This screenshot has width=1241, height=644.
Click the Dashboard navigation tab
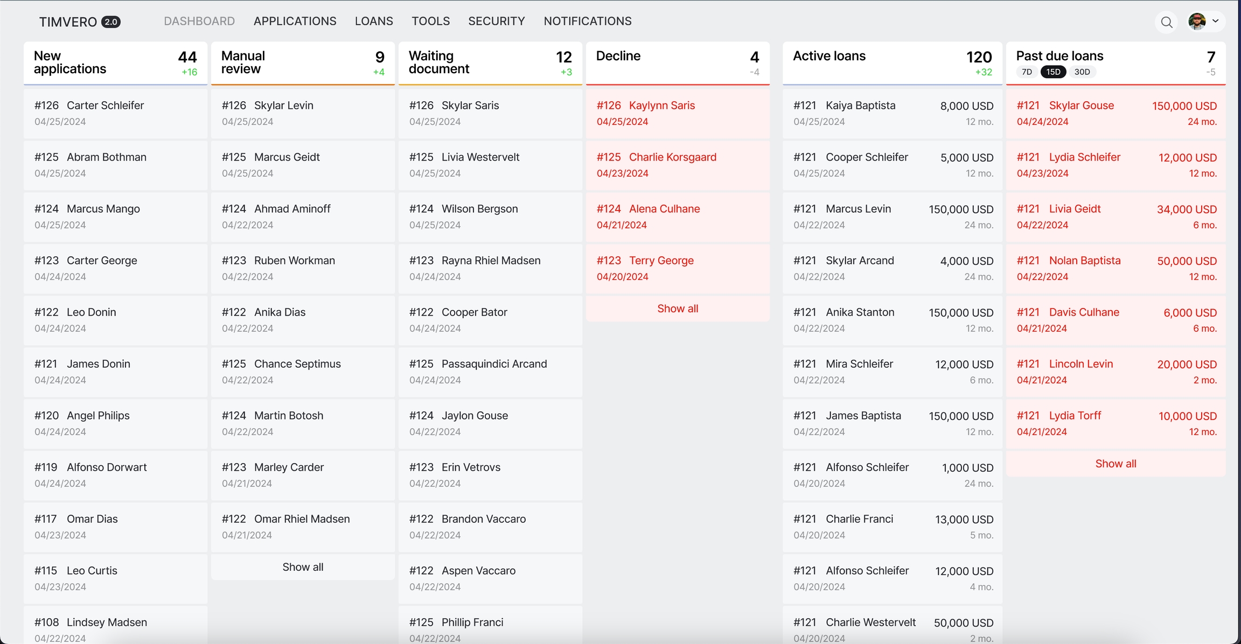coord(199,21)
